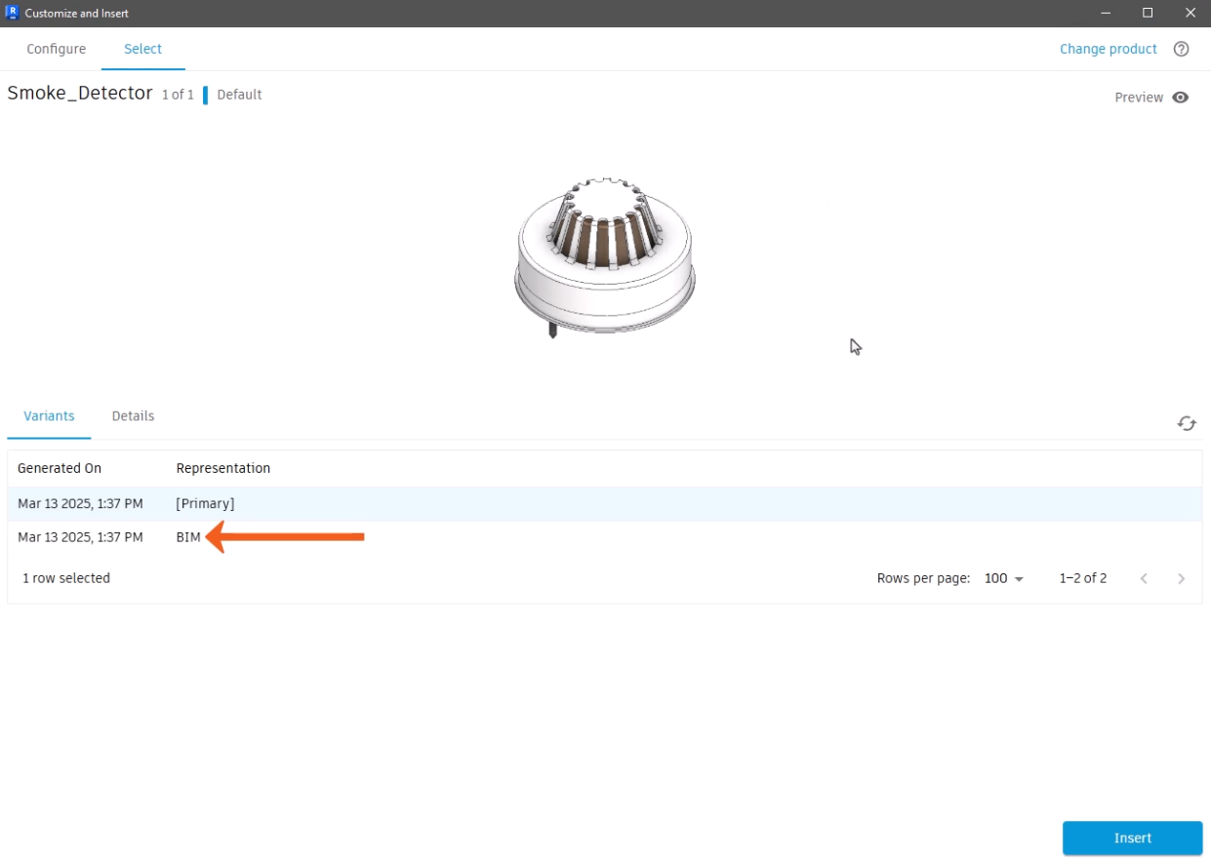
Task: Open the Select tab
Action: [x=142, y=49]
